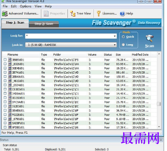
Task: Switch to Step 2: Save tab
Action: click(44, 24)
